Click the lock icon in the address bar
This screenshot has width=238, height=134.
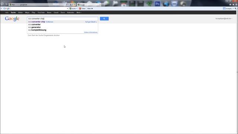[x=71, y=4]
